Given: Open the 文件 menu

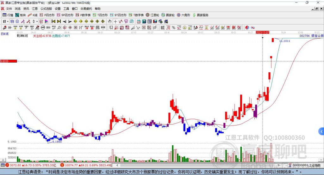Looking at the screenshot, I should point(9,9).
